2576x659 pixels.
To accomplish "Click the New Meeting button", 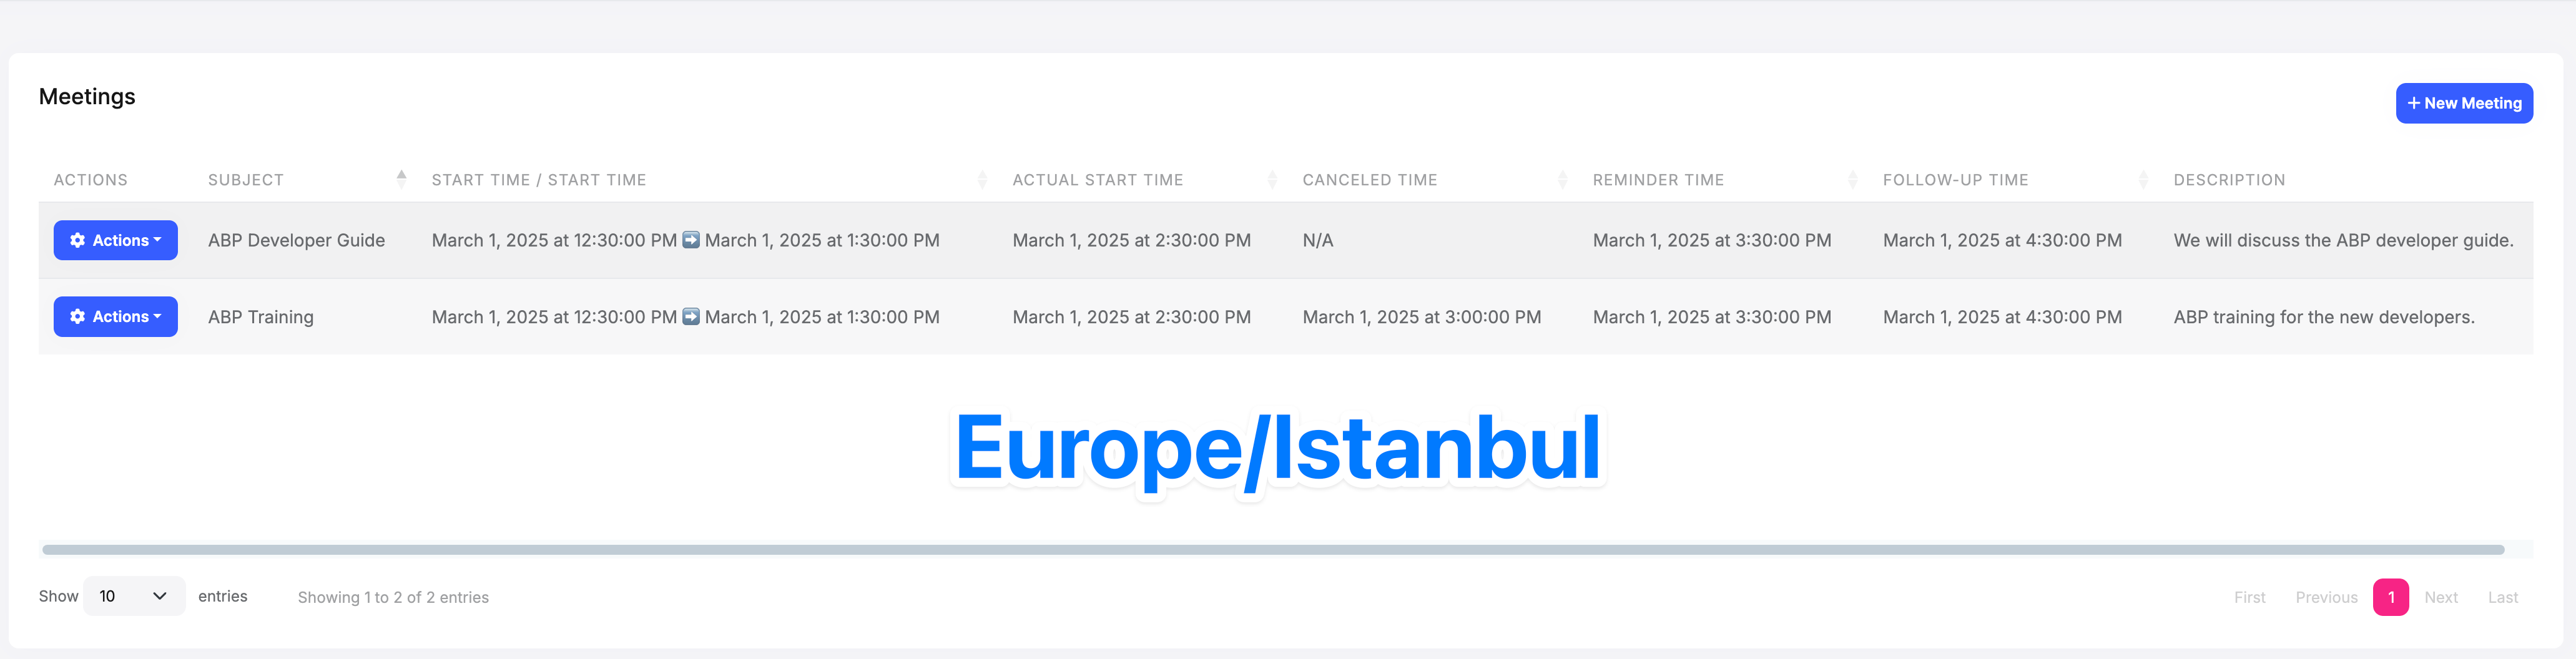I will coord(2463,103).
